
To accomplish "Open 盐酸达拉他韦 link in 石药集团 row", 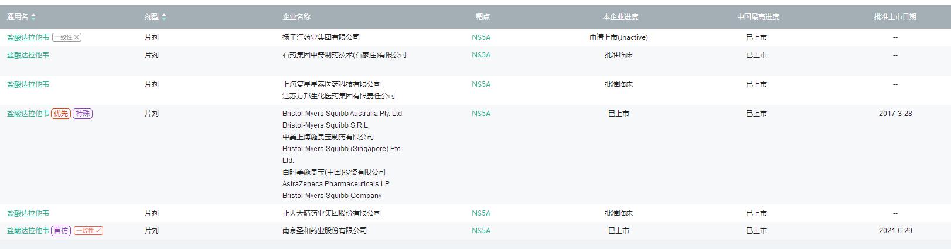I will click(28, 55).
